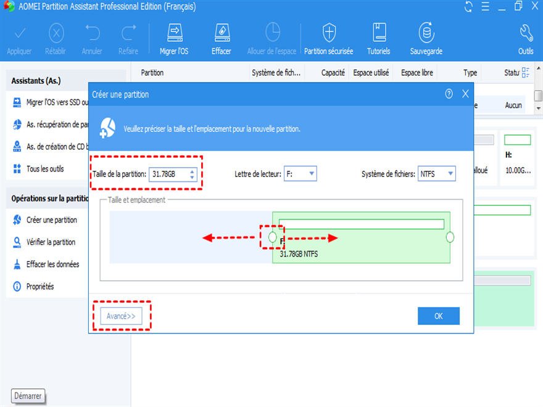Select Vérifier la partition operation

pos(44,242)
